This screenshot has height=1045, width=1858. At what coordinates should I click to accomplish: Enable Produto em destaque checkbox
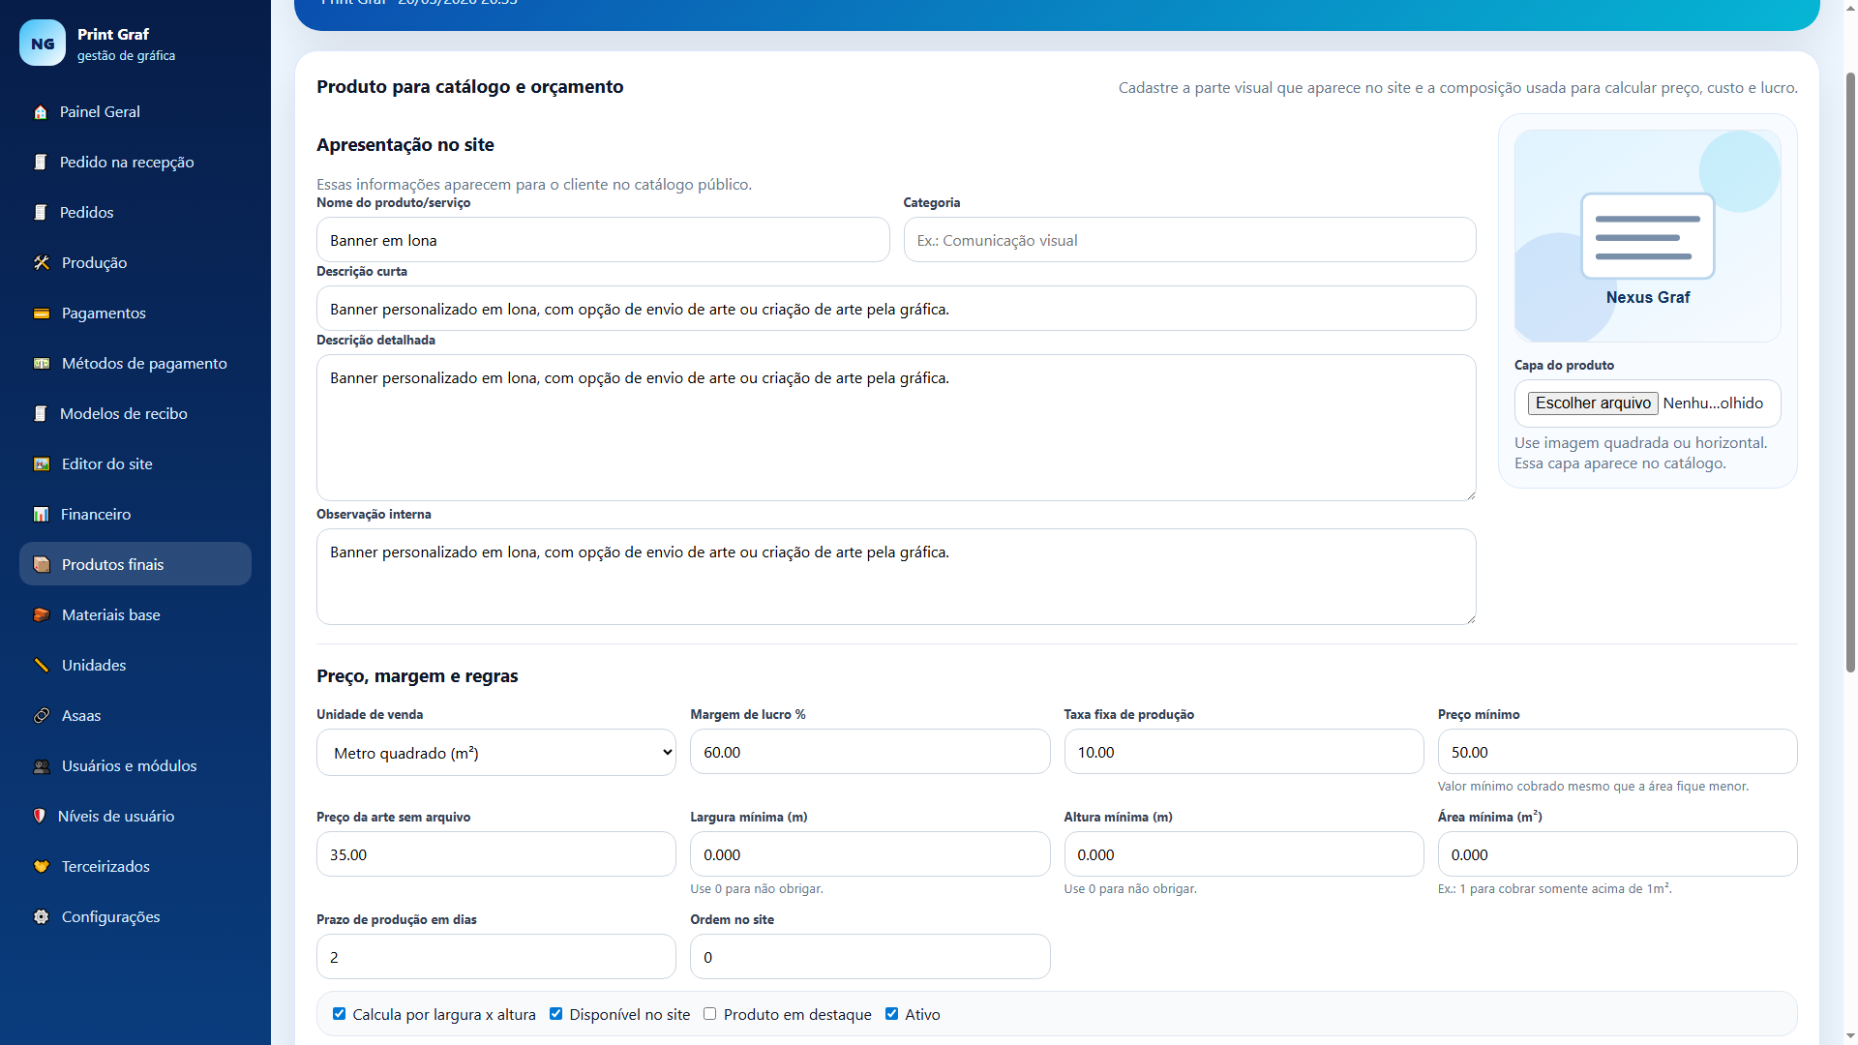[709, 1014]
